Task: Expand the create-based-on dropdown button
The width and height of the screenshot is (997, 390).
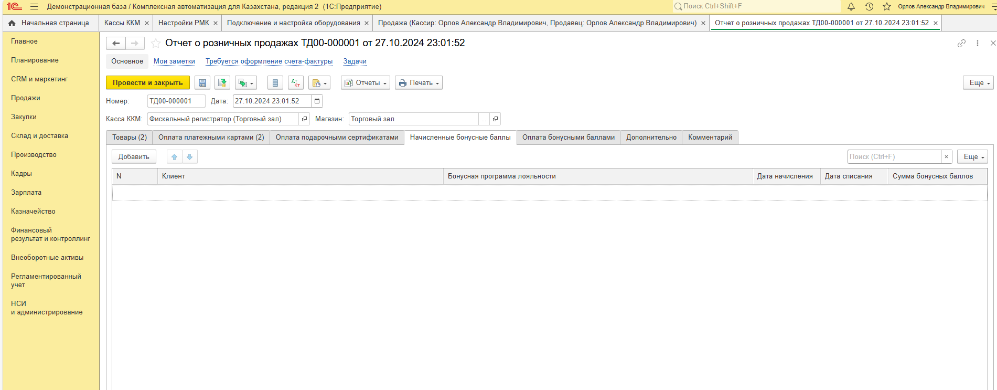Action: coord(245,83)
